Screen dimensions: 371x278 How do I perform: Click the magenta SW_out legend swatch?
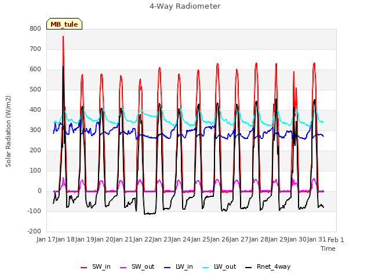(123, 268)
